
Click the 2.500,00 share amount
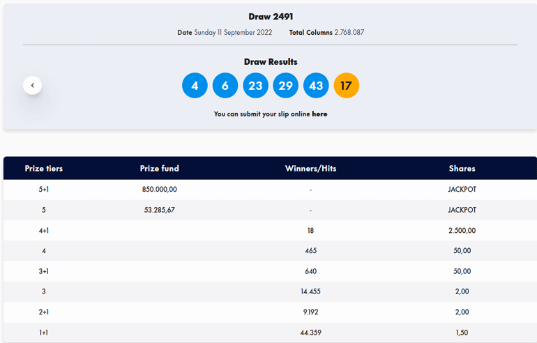462,231
